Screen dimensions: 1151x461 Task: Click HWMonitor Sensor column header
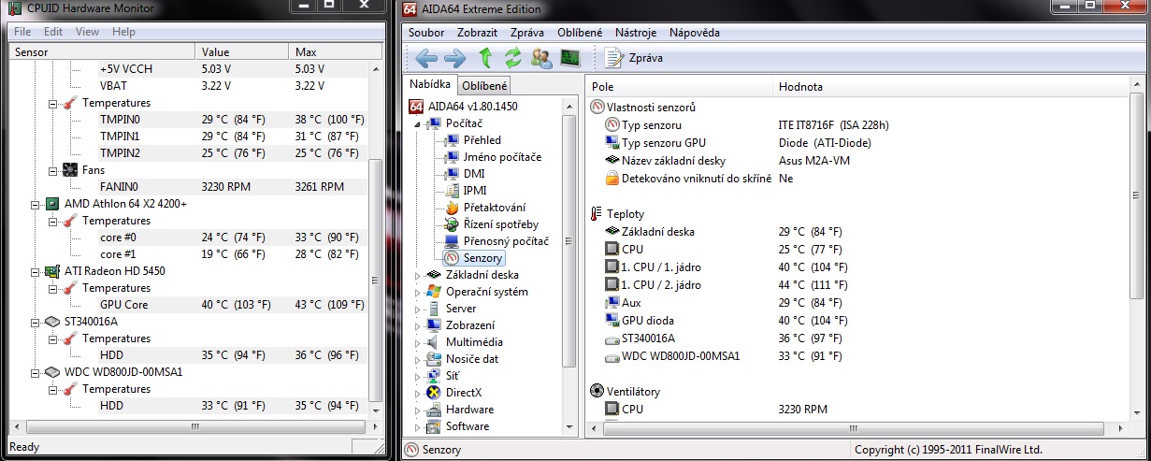(102, 52)
